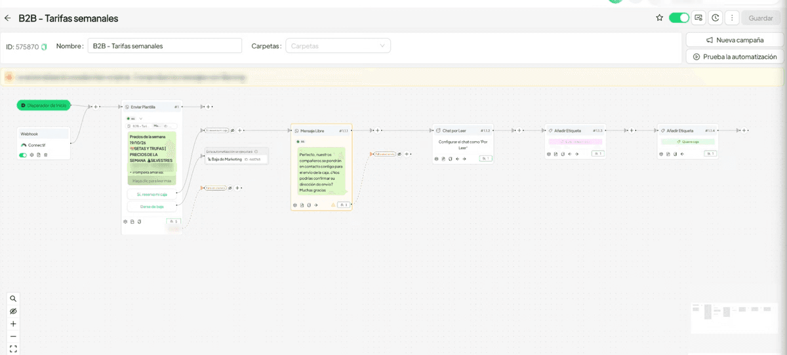787x355 pixels.
Task: Open the notes icon on the Webhook node
Action: pyautogui.click(x=39, y=155)
